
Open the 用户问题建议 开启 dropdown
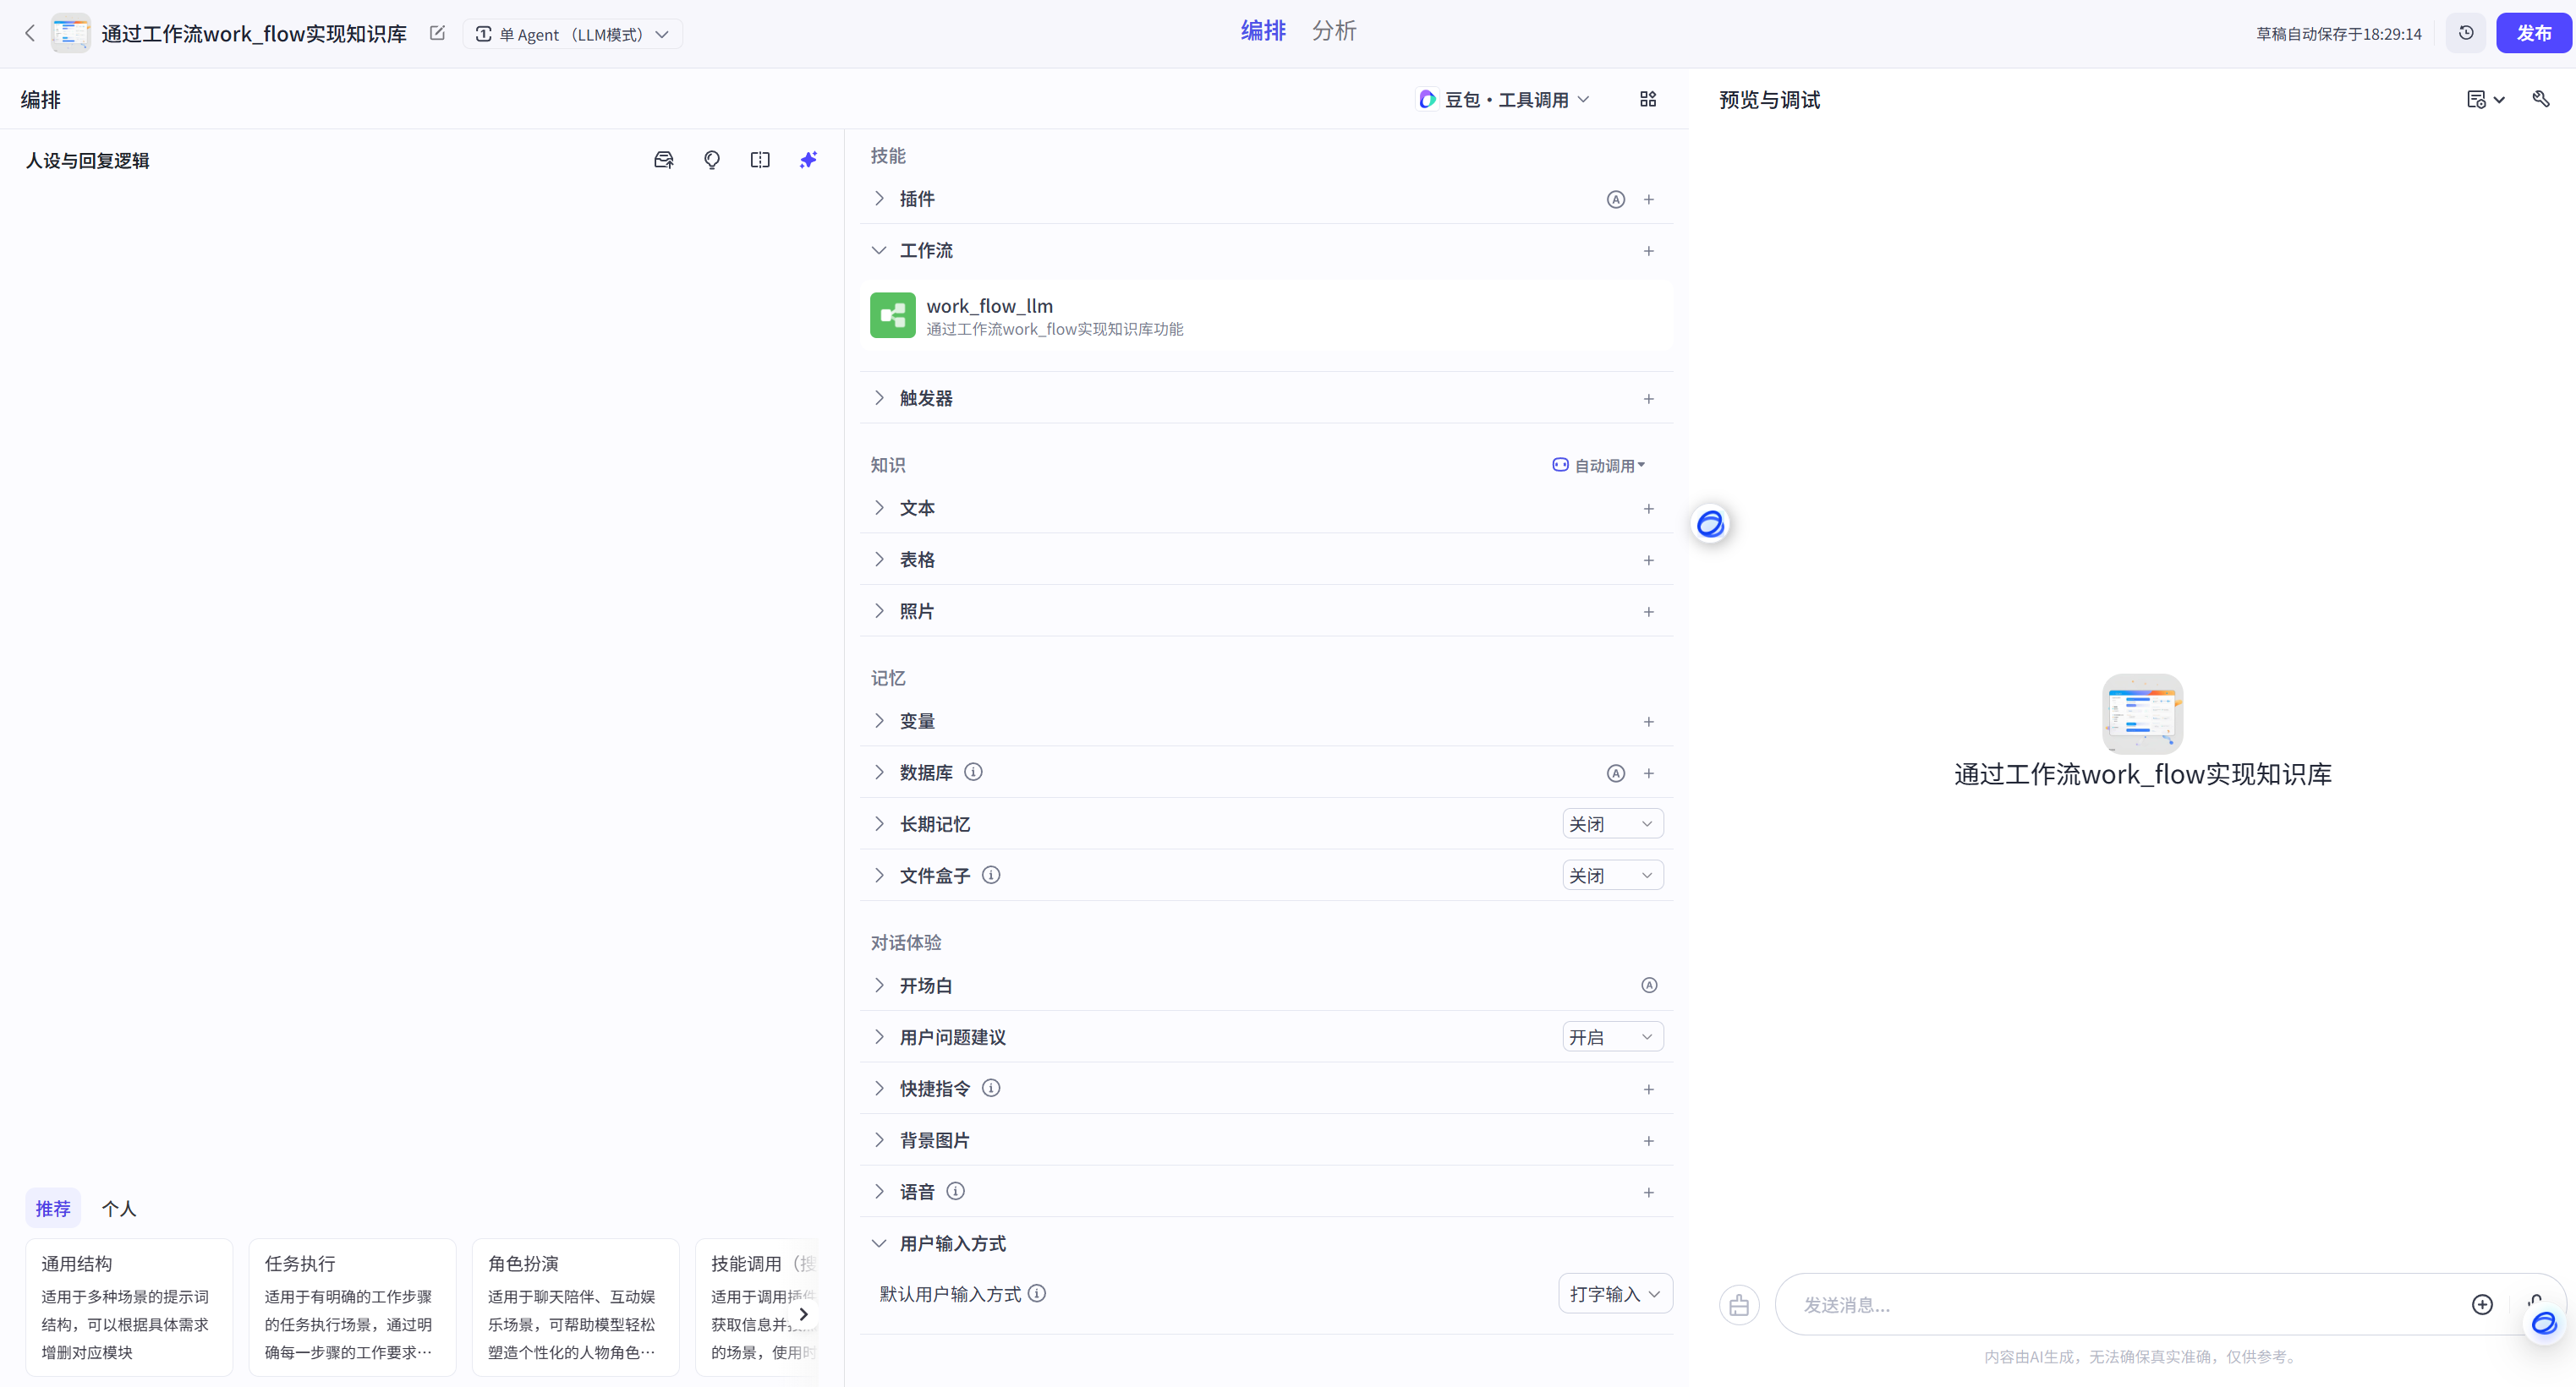tap(1612, 1036)
